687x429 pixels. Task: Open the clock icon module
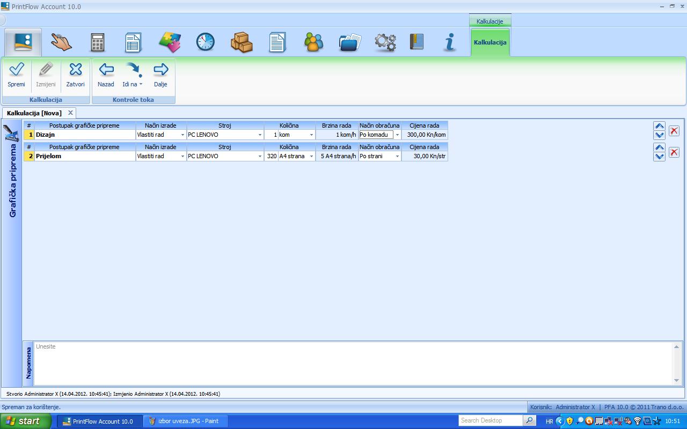[x=205, y=42]
